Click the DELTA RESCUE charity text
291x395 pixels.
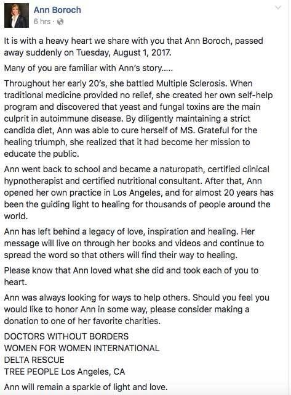click(x=34, y=360)
